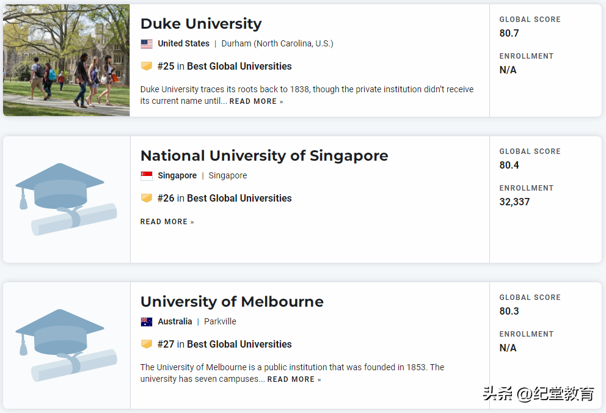Viewport: 606px width, 413px height.
Task: Expand Duke description with Read More
Action: (x=256, y=101)
